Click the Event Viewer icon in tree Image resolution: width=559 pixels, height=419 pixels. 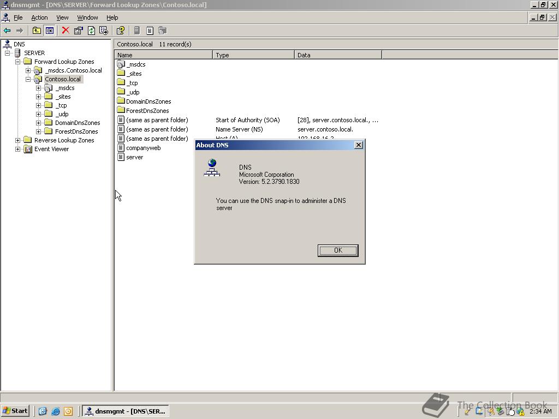27,149
